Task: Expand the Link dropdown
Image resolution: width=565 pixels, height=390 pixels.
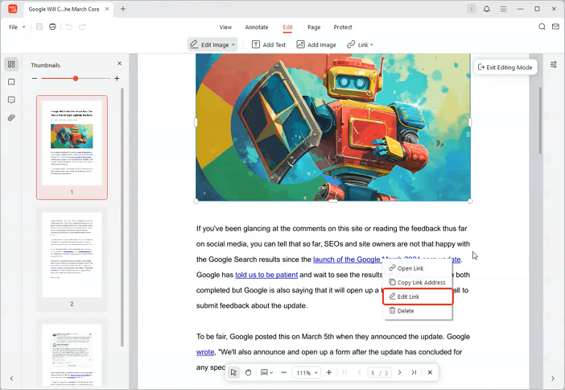Action: (x=372, y=45)
